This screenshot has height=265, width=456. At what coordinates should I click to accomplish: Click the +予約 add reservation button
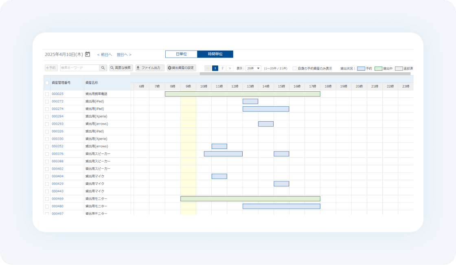point(51,68)
